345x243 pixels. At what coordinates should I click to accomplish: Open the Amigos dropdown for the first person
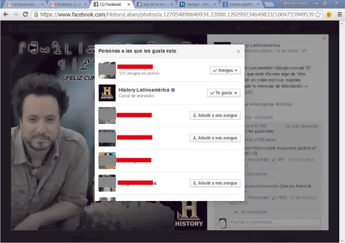[225, 70]
